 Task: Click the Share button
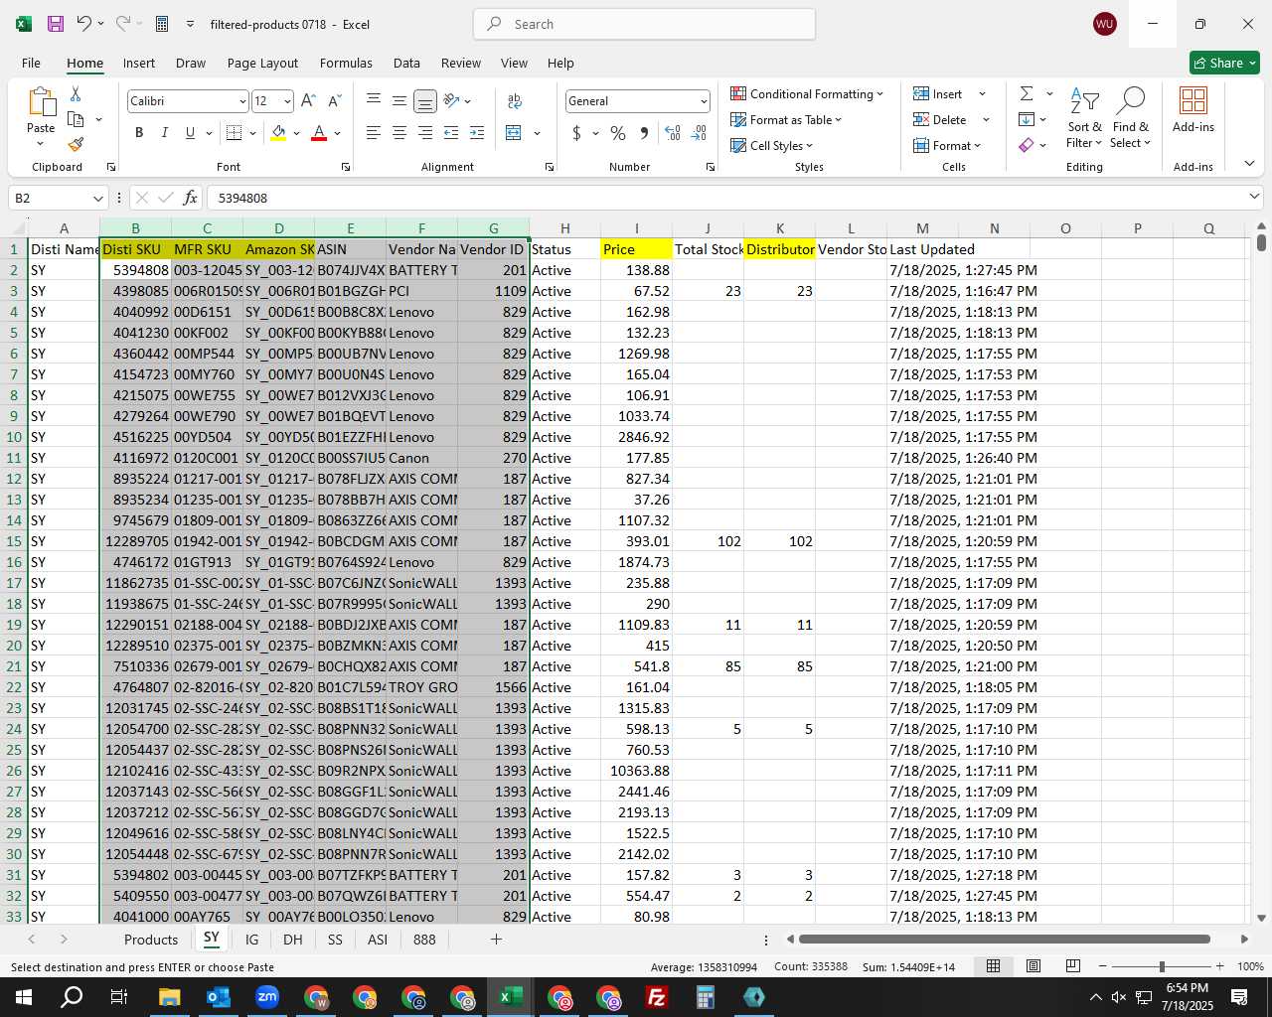[x=1224, y=63]
